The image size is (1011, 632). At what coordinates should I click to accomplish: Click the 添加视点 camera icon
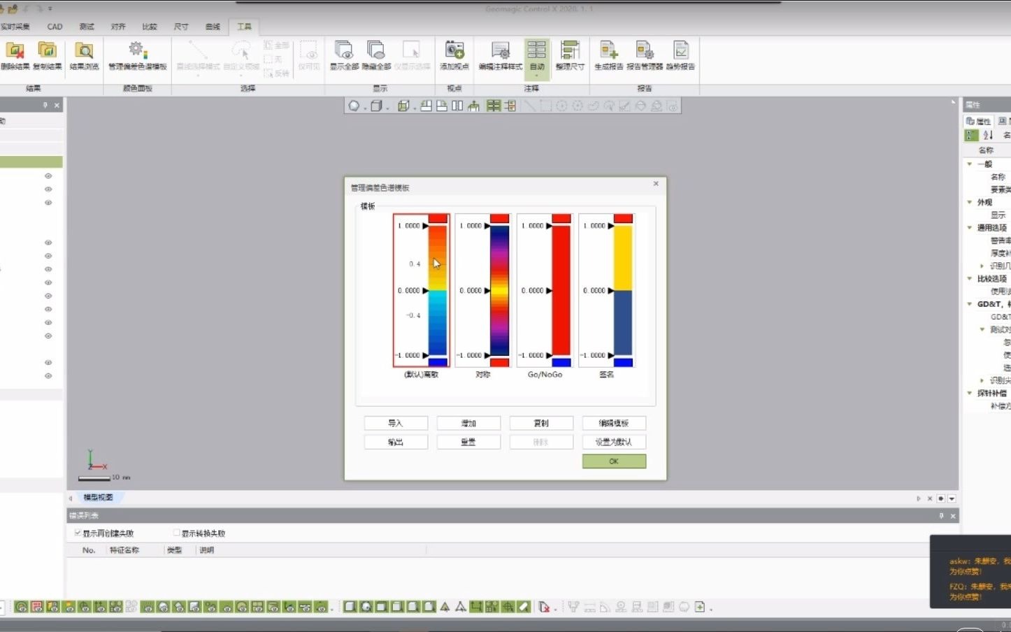click(x=454, y=55)
